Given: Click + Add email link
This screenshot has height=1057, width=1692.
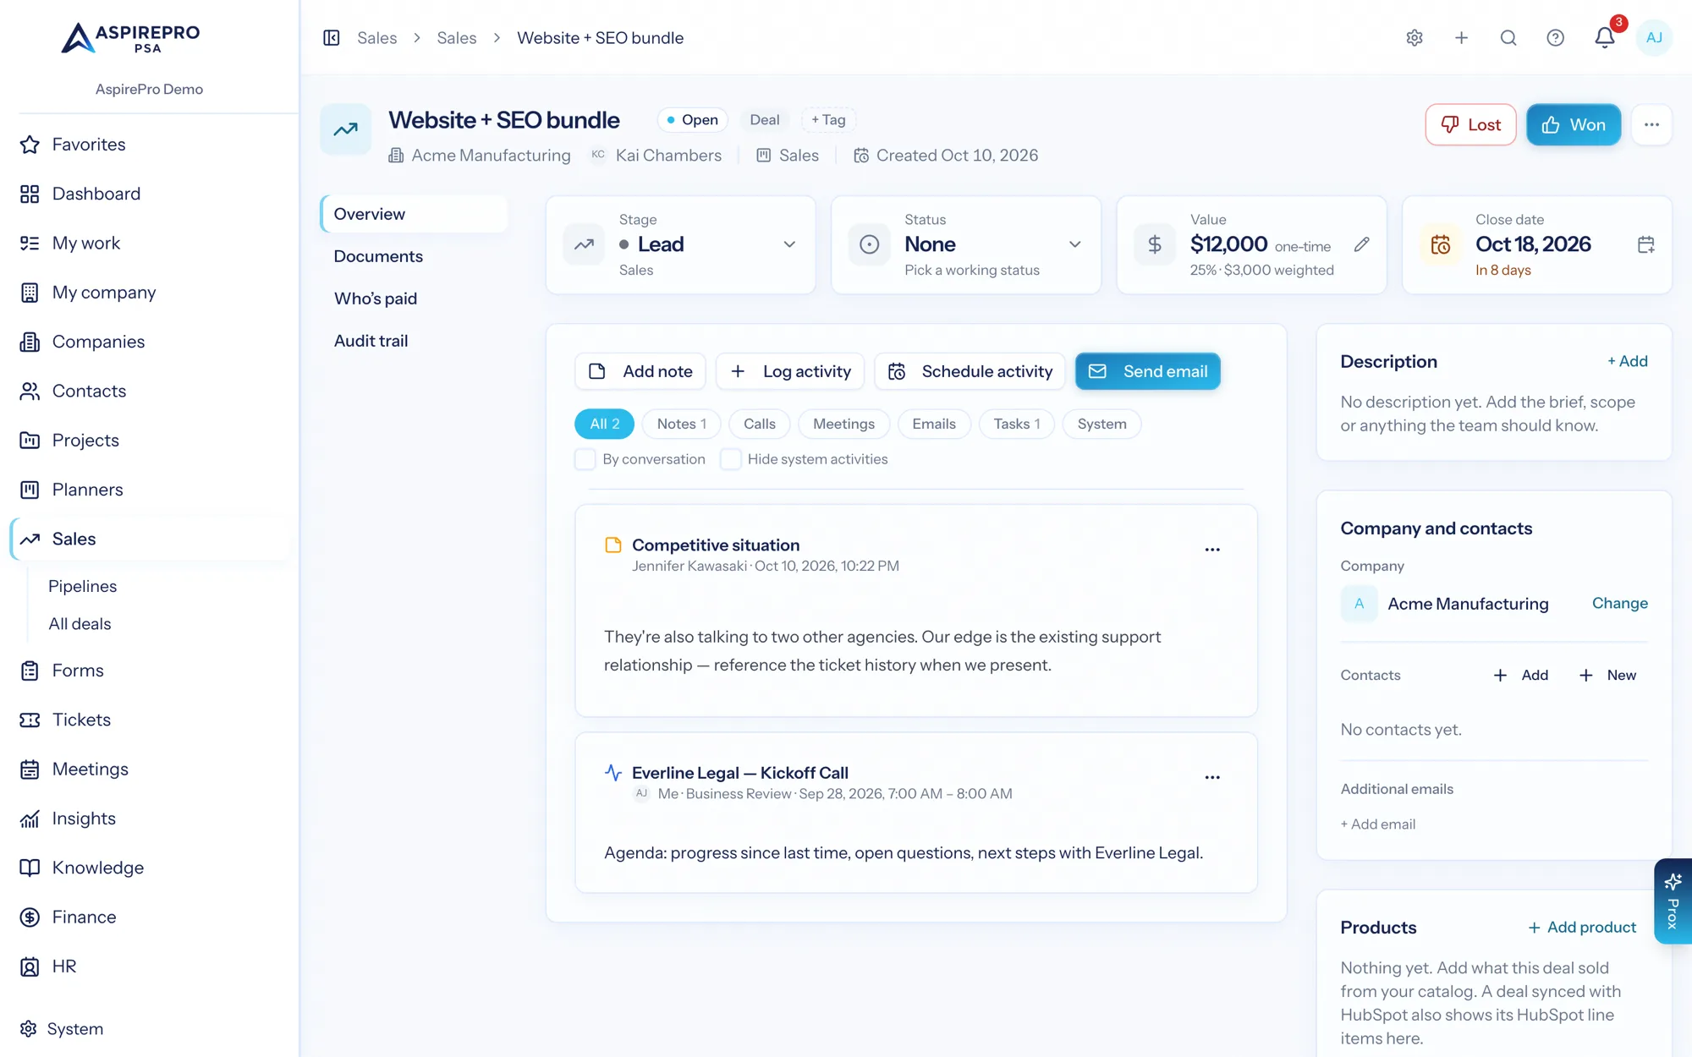Looking at the screenshot, I should tap(1377, 824).
